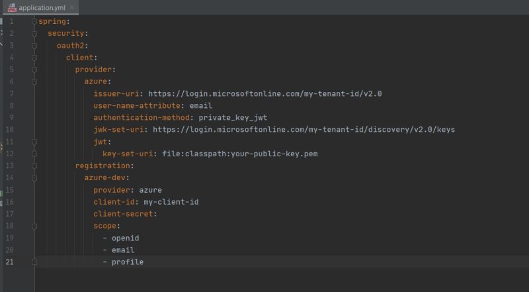Fold the jwt block on line 11
Viewport: 529px width, 292px height.
[34, 142]
